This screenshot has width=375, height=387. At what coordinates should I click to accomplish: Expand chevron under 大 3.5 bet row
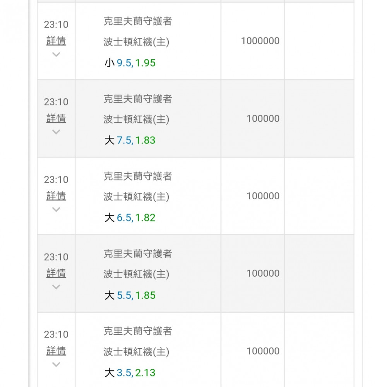[56, 364]
